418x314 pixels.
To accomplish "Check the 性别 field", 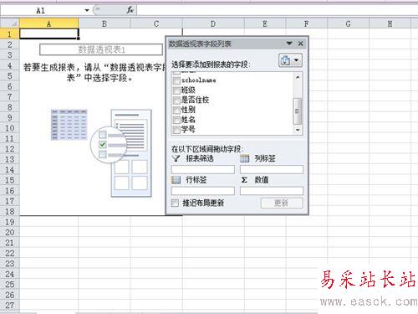I will point(176,110).
